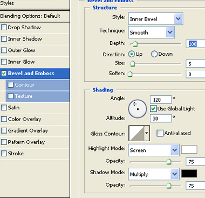
Task: Click the Size slider handle
Action: [x=132, y=63]
